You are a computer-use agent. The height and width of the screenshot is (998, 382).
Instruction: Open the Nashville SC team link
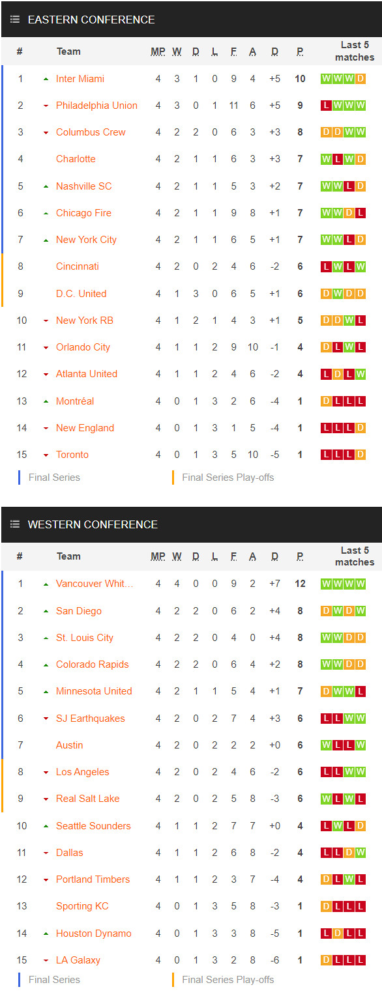tap(84, 186)
